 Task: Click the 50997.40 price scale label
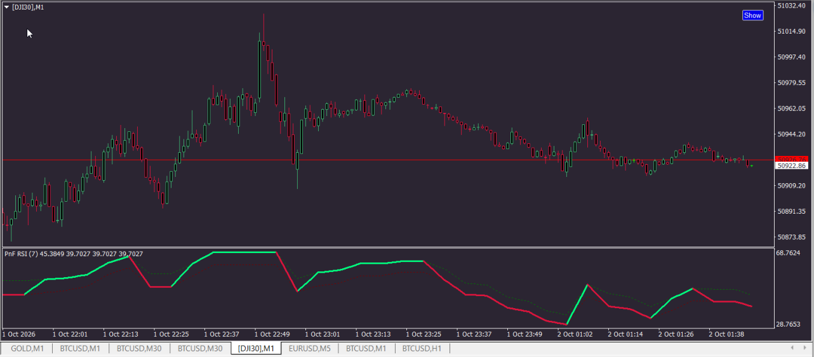(x=791, y=57)
